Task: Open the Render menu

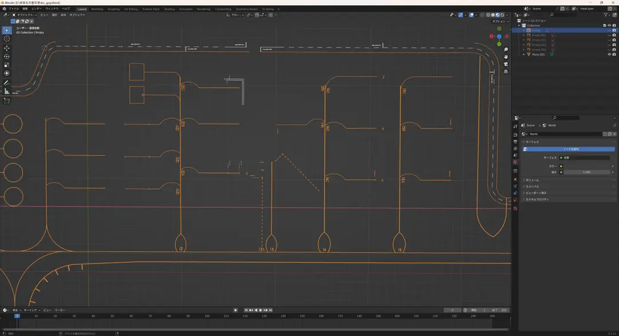Action: pos(36,9)
